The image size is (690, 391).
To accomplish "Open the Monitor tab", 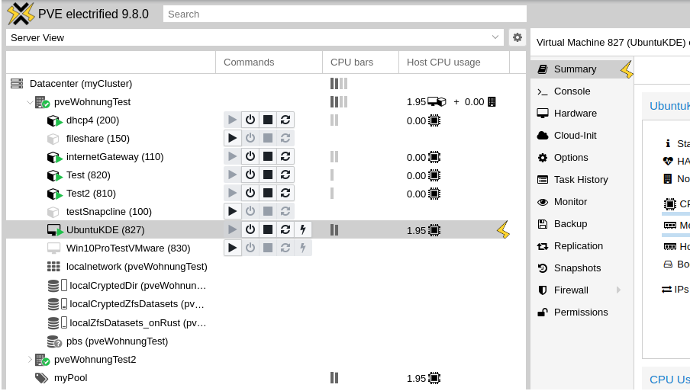I will (x=582, y=202).
